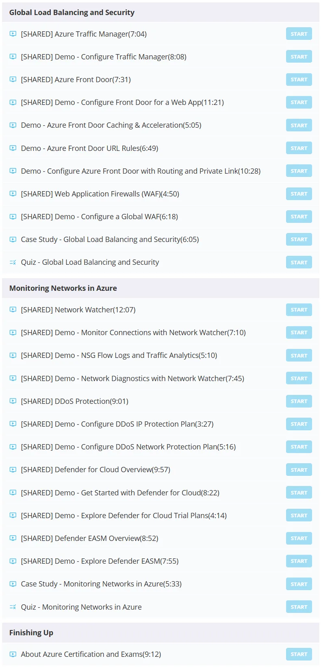
Task: Start the Quiz - Monitoring Networks in Azure
Action: tap(299, 607)
